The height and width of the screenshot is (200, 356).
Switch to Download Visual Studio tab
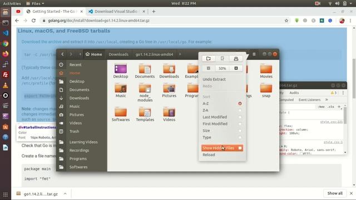[x=116, y=11]
